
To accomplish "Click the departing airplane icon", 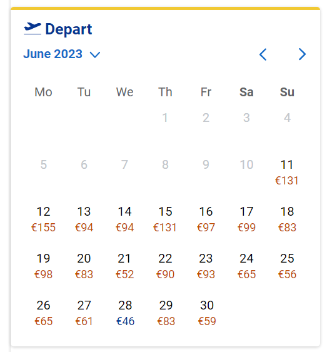I will [33, 29].
